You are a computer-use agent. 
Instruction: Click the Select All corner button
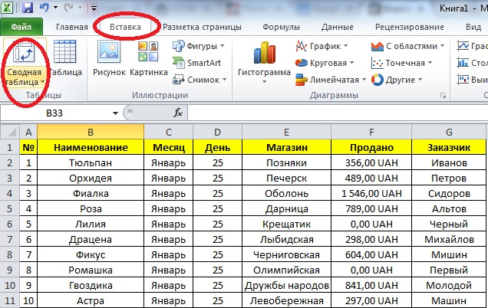coord(10,133)
